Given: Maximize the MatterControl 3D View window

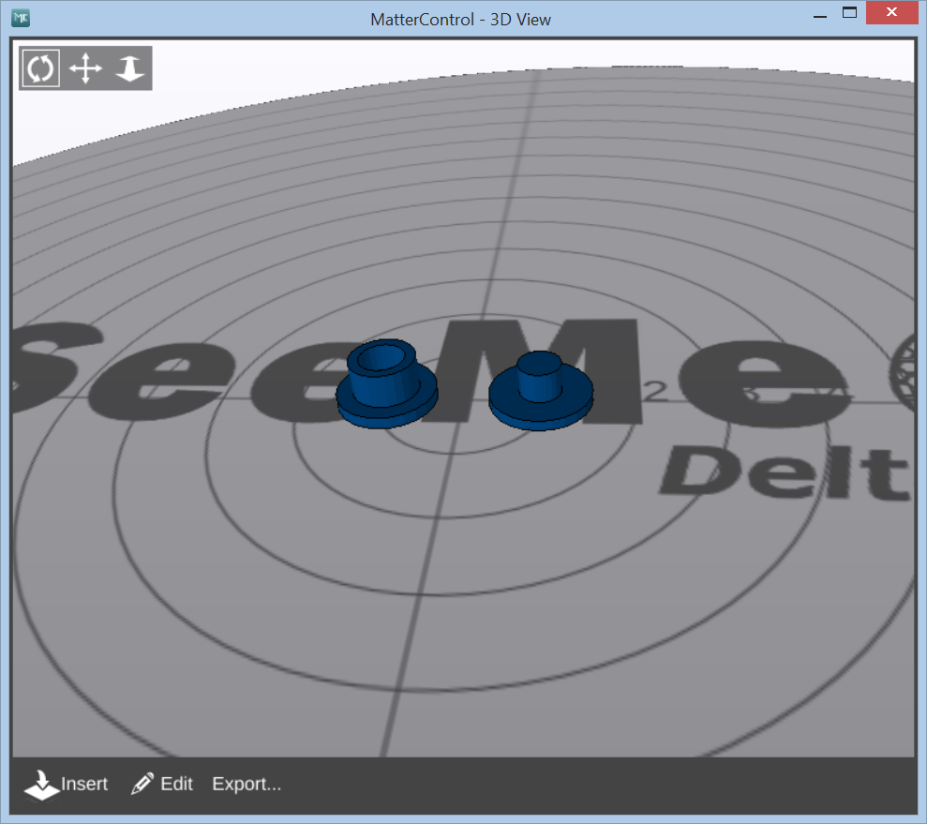Looking at the screenshot, I should click(x=849, y=13).
